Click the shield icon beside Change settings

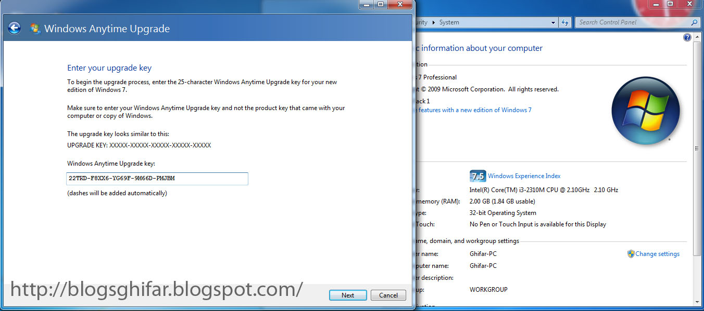(x=631, y=254)
